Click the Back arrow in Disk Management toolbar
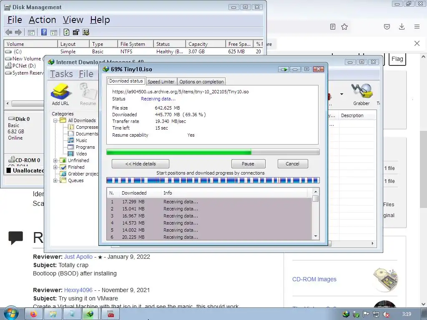This screenshot has width=427, height=320. pos(9,32)
